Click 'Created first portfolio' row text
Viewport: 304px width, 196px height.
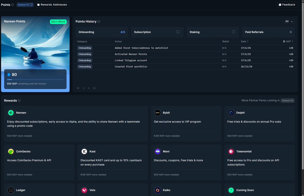(x=131, y=67)
